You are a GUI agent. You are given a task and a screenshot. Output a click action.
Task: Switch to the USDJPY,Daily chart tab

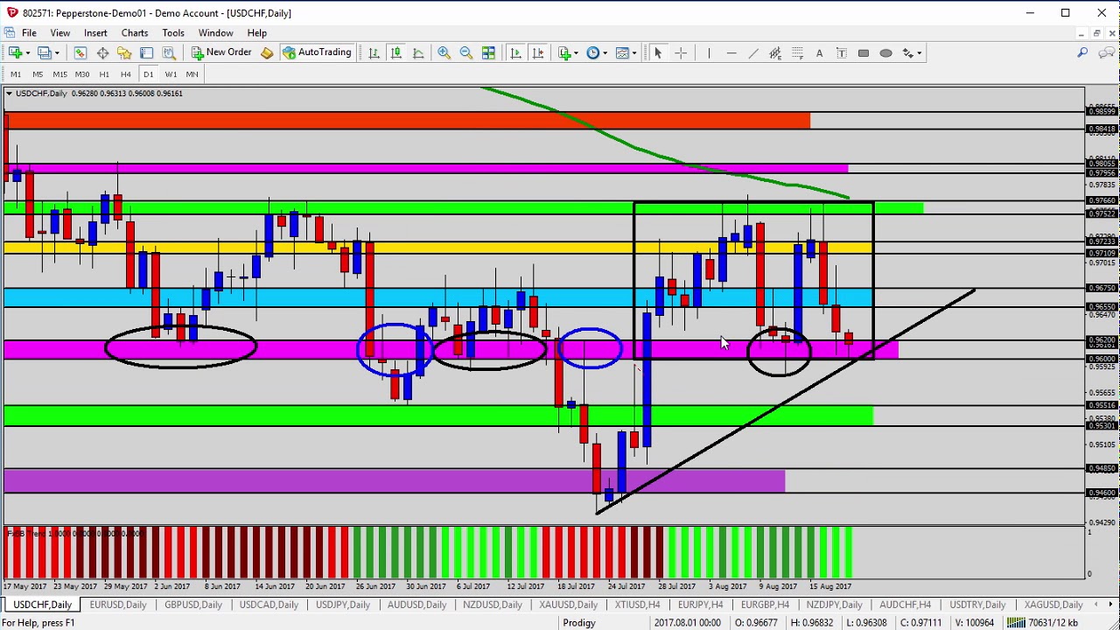pyautogui.click(x=343, y=605)
